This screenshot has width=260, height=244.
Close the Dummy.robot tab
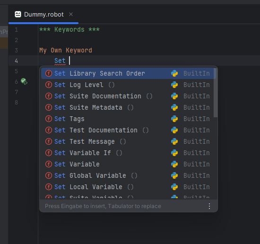71,14
